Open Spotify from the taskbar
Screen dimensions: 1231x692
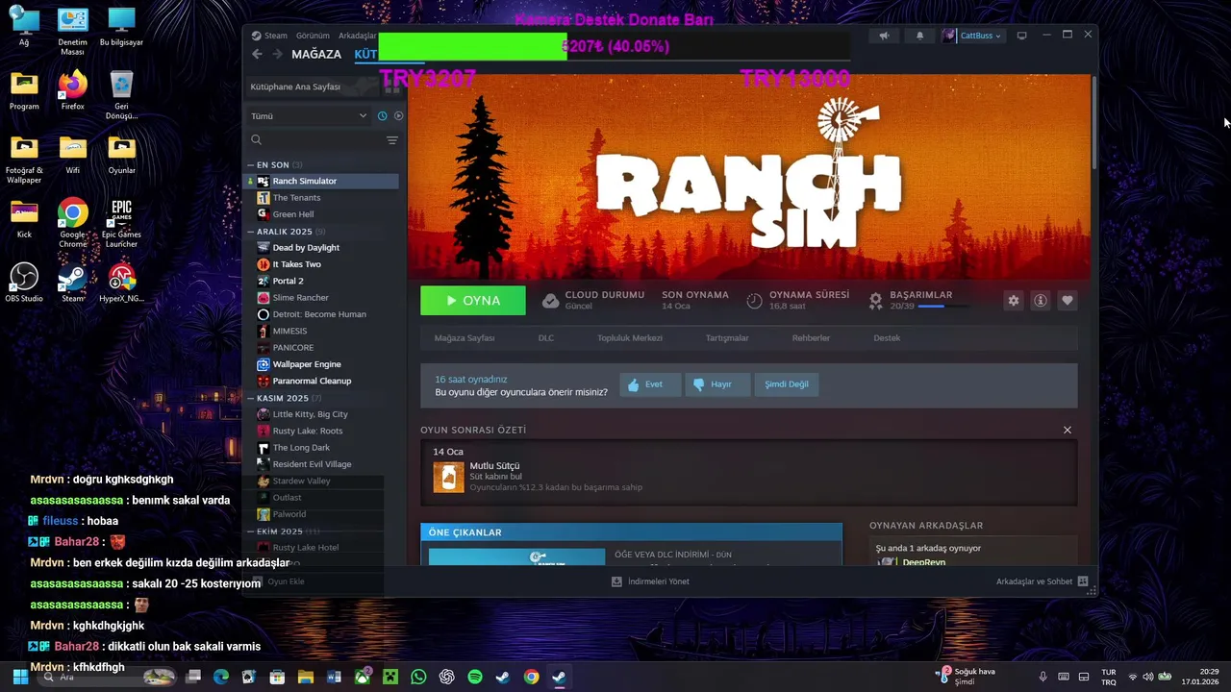(475, 677)
